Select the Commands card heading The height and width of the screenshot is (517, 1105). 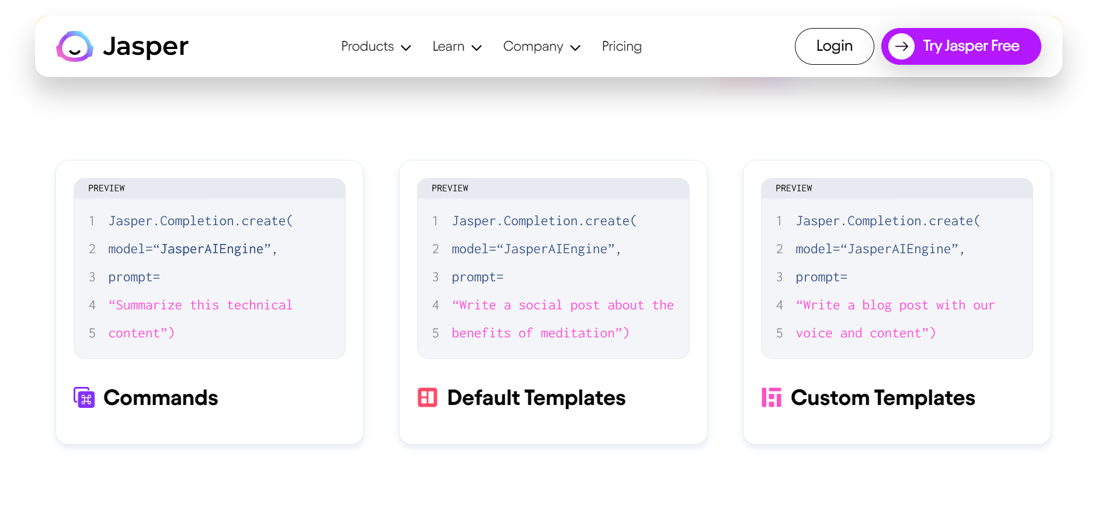coord(161,398)
